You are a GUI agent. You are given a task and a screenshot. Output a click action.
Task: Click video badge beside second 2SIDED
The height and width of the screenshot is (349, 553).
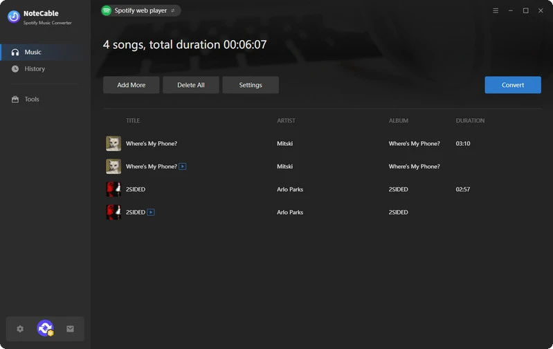(151, 212)
